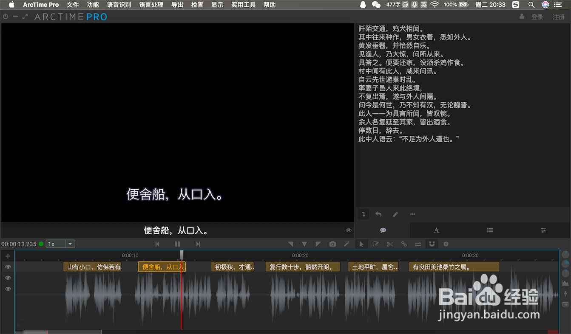This screenshot has width=571, height=334.
Task: Open timeline toolbar gear settings
Action: (446, 244)
